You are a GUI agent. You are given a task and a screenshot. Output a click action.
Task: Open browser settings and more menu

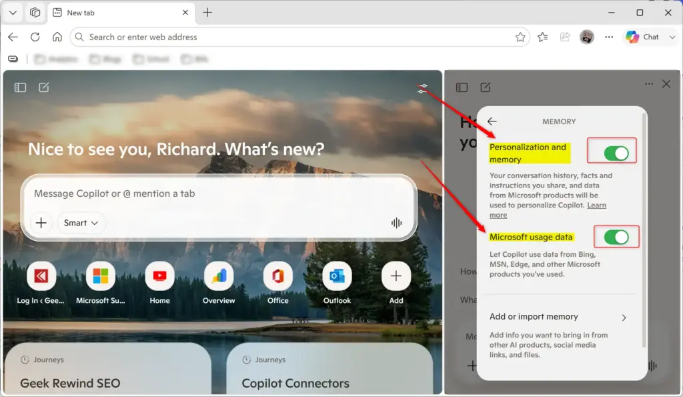point(609,37)
